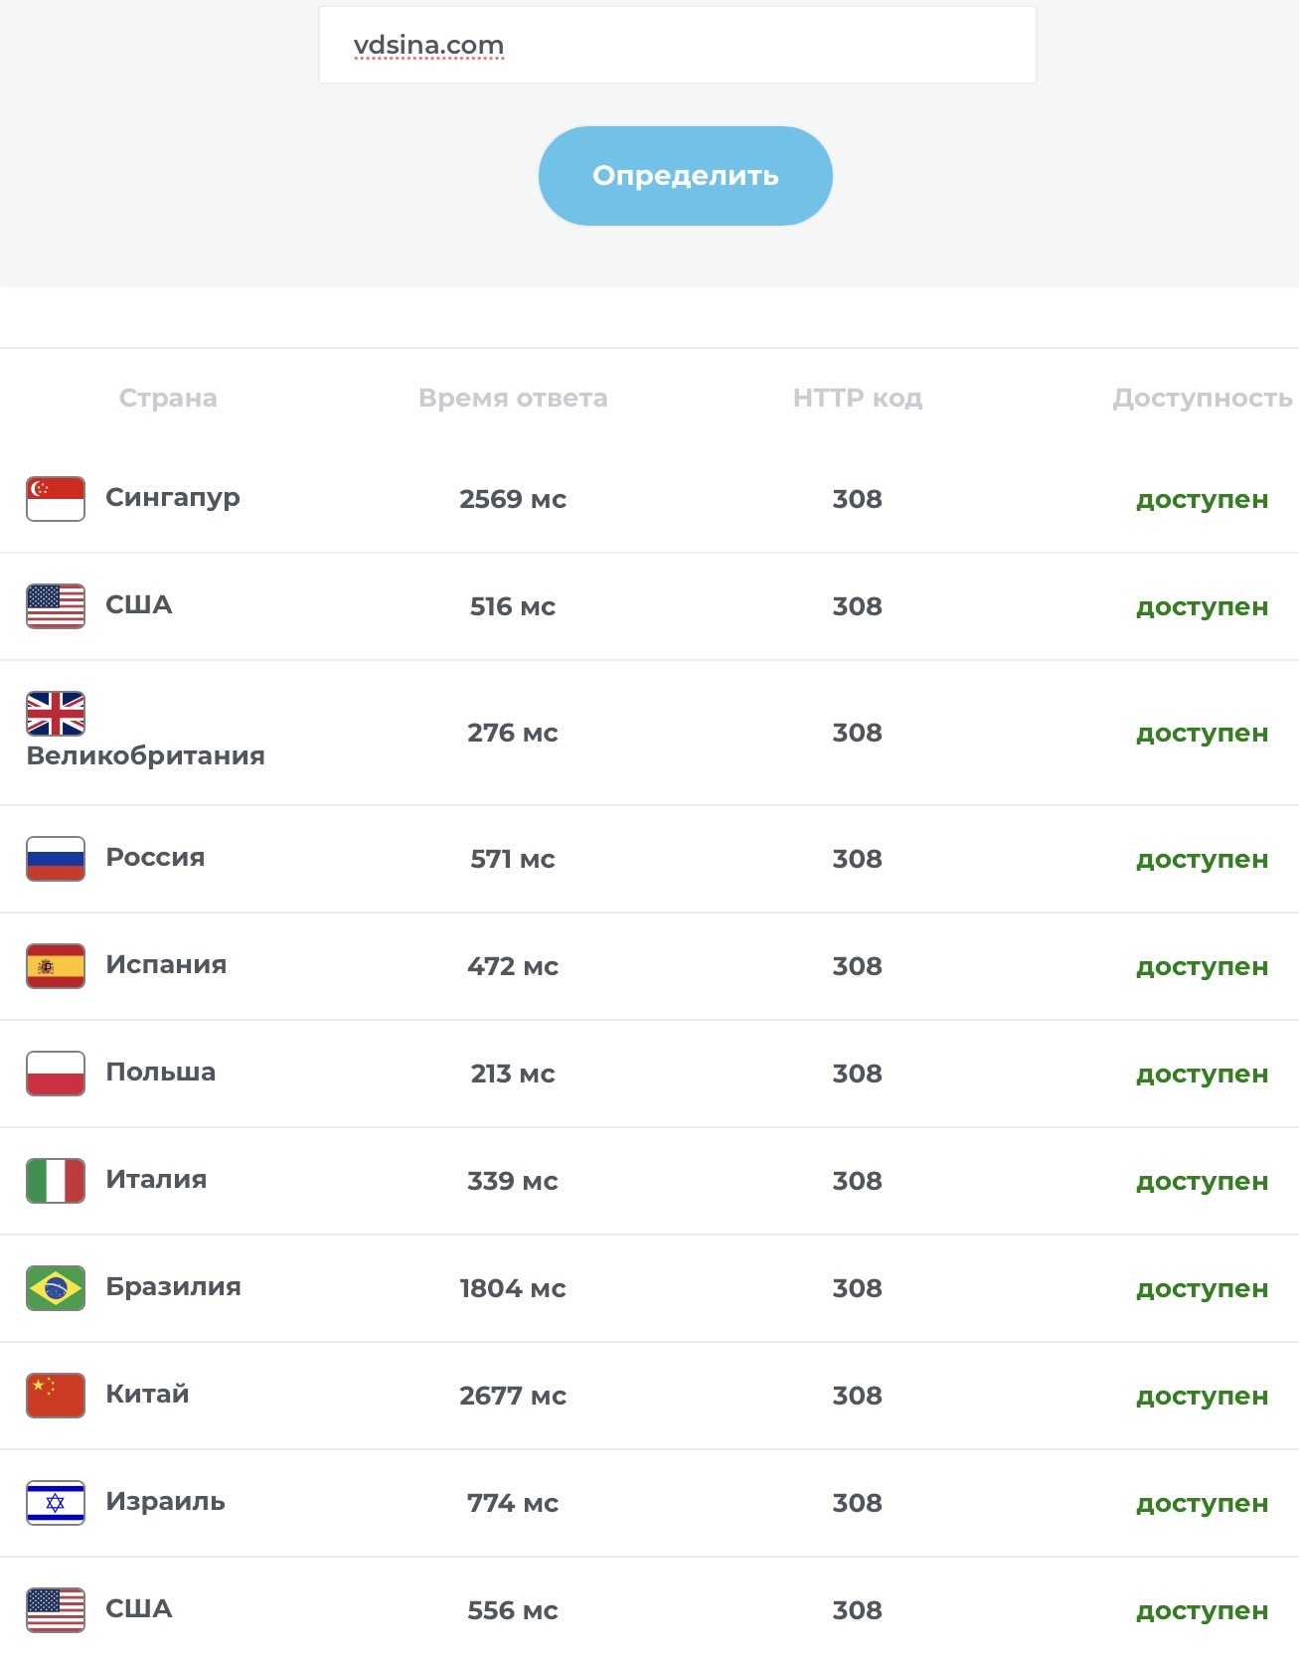Click the Spain flag icon
The image size is (1299, 1658).
[x=56, y=966]
